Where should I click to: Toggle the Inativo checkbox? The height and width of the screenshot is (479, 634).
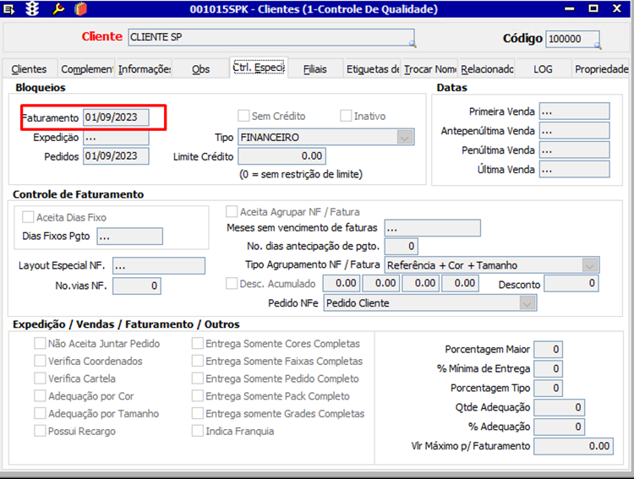coord(346,116)
